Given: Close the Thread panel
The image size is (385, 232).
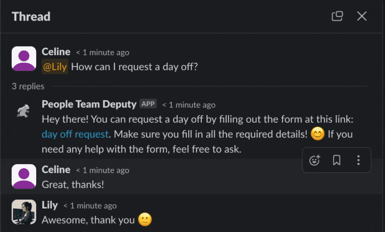Looking at the screenshot, I should pos(362,16).
